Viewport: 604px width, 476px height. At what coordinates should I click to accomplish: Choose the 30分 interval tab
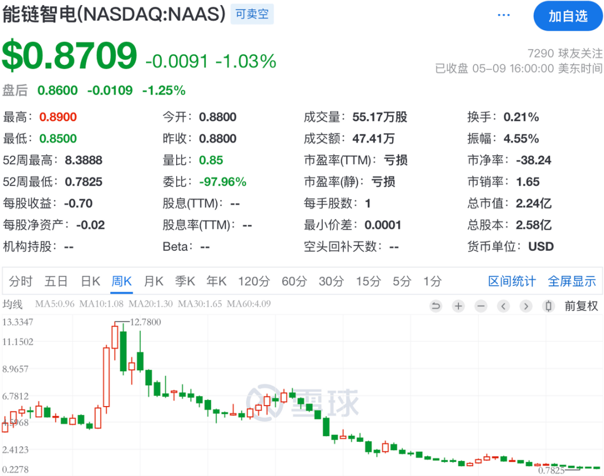click(331, 281)
